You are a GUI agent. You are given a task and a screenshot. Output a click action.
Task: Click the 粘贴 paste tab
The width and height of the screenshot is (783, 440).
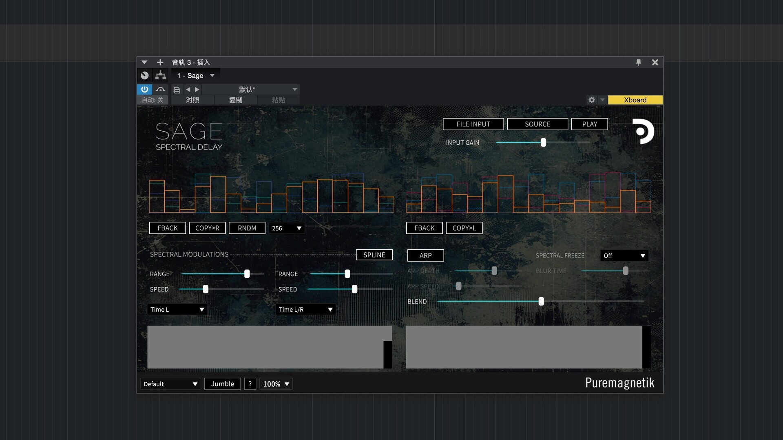(x=279, y=100)
